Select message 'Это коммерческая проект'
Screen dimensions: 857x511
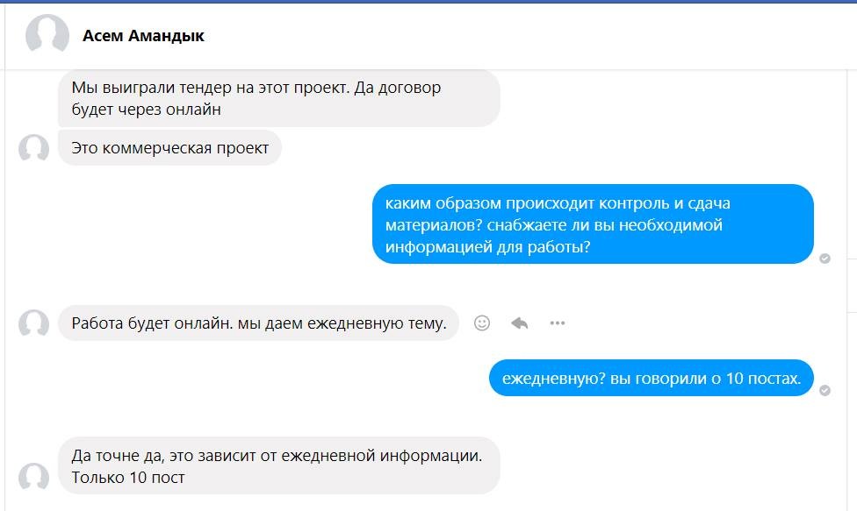(x=170, y=148)
